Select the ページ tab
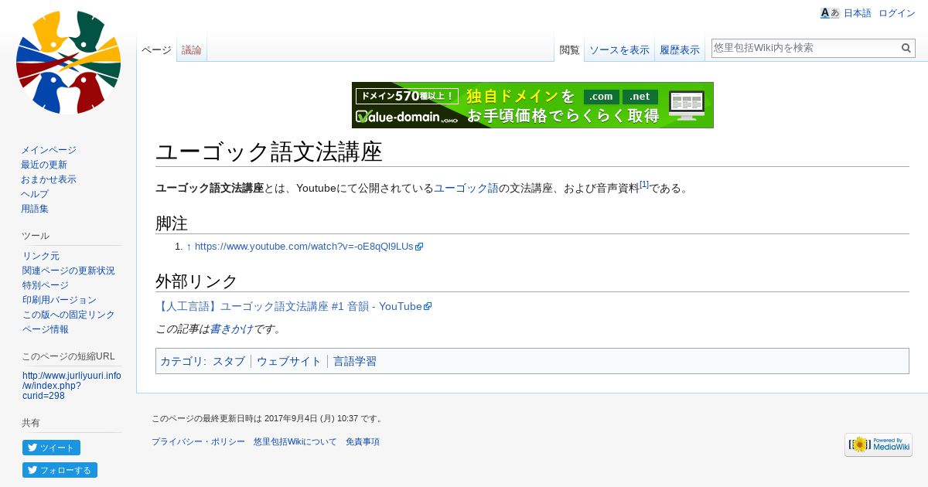Image resolution: width=928 pixels, height=487 pixels. [x=156, y=50]
